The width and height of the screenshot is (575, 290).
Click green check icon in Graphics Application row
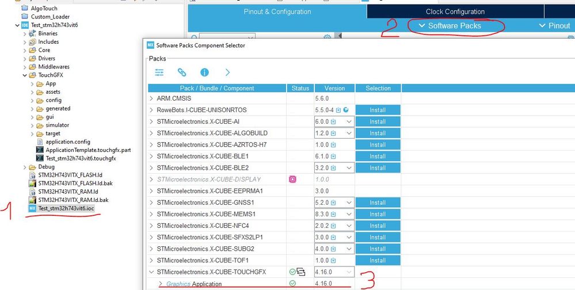click(x=292, y=284)
